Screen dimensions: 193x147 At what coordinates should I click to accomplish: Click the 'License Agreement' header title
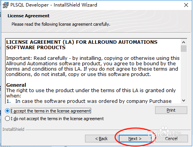tap(28, 16)
